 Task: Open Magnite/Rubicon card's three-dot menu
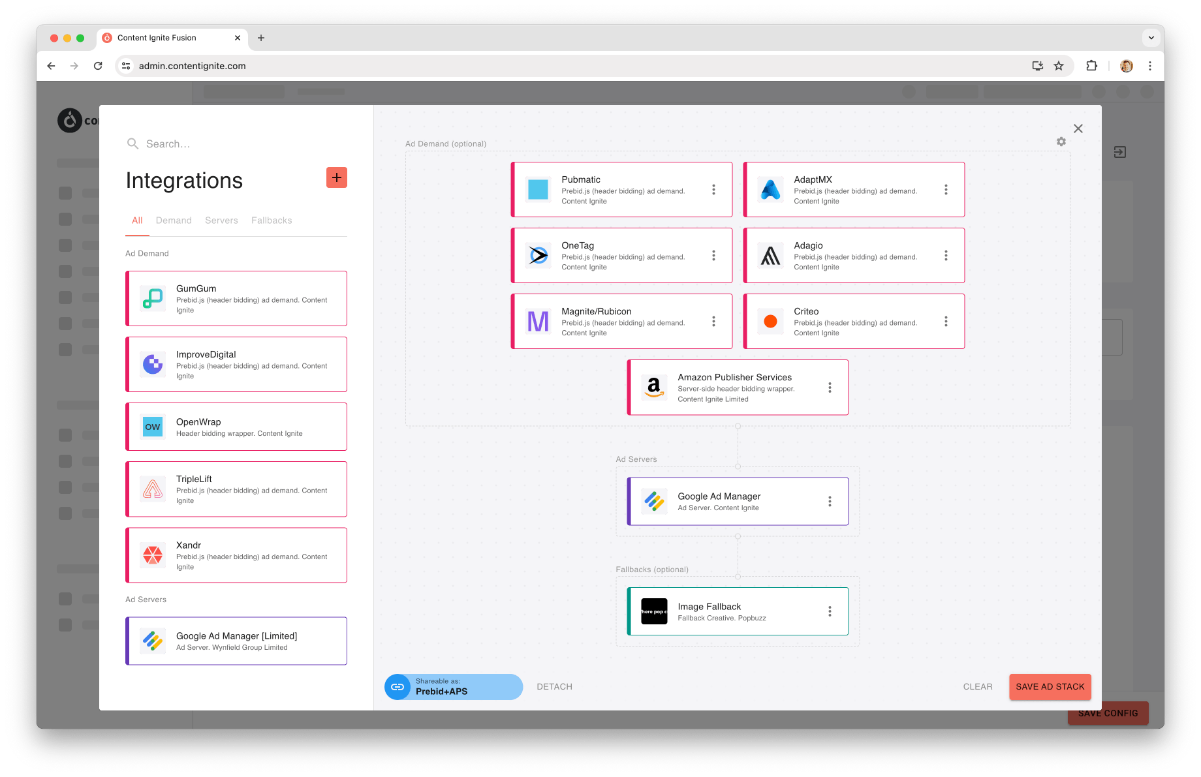713,321
